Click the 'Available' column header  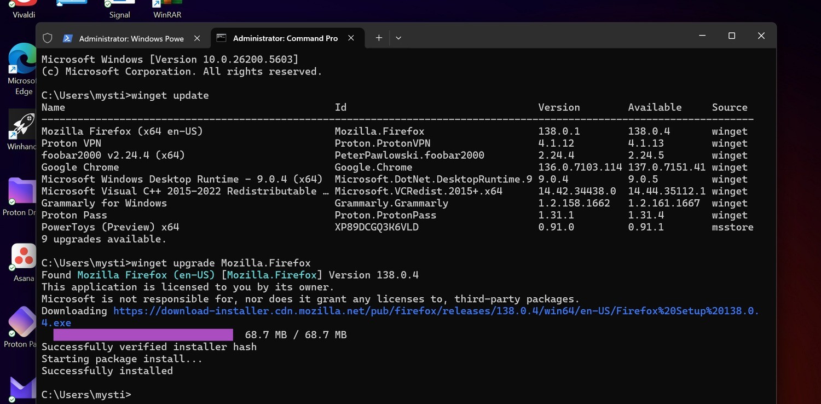point(655,107)
